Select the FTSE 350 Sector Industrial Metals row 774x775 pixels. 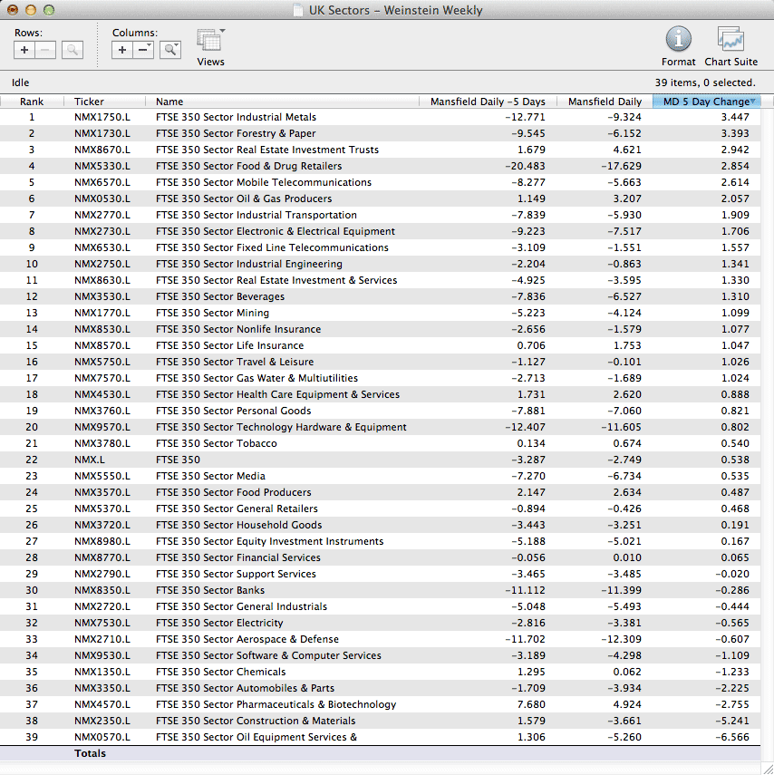(x=236, y=117)
